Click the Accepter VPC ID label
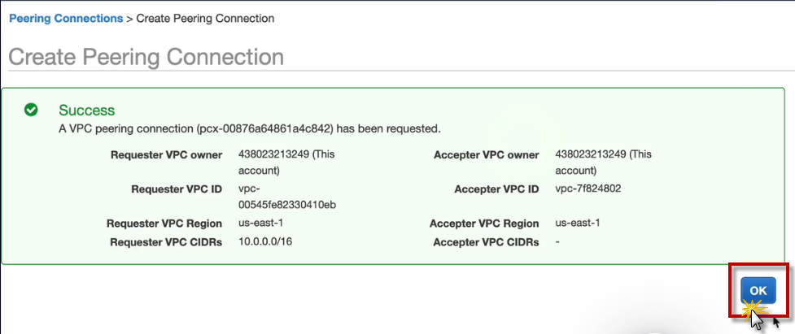The width and height of the screenshot is (795, 334). [x=496, y=189]
